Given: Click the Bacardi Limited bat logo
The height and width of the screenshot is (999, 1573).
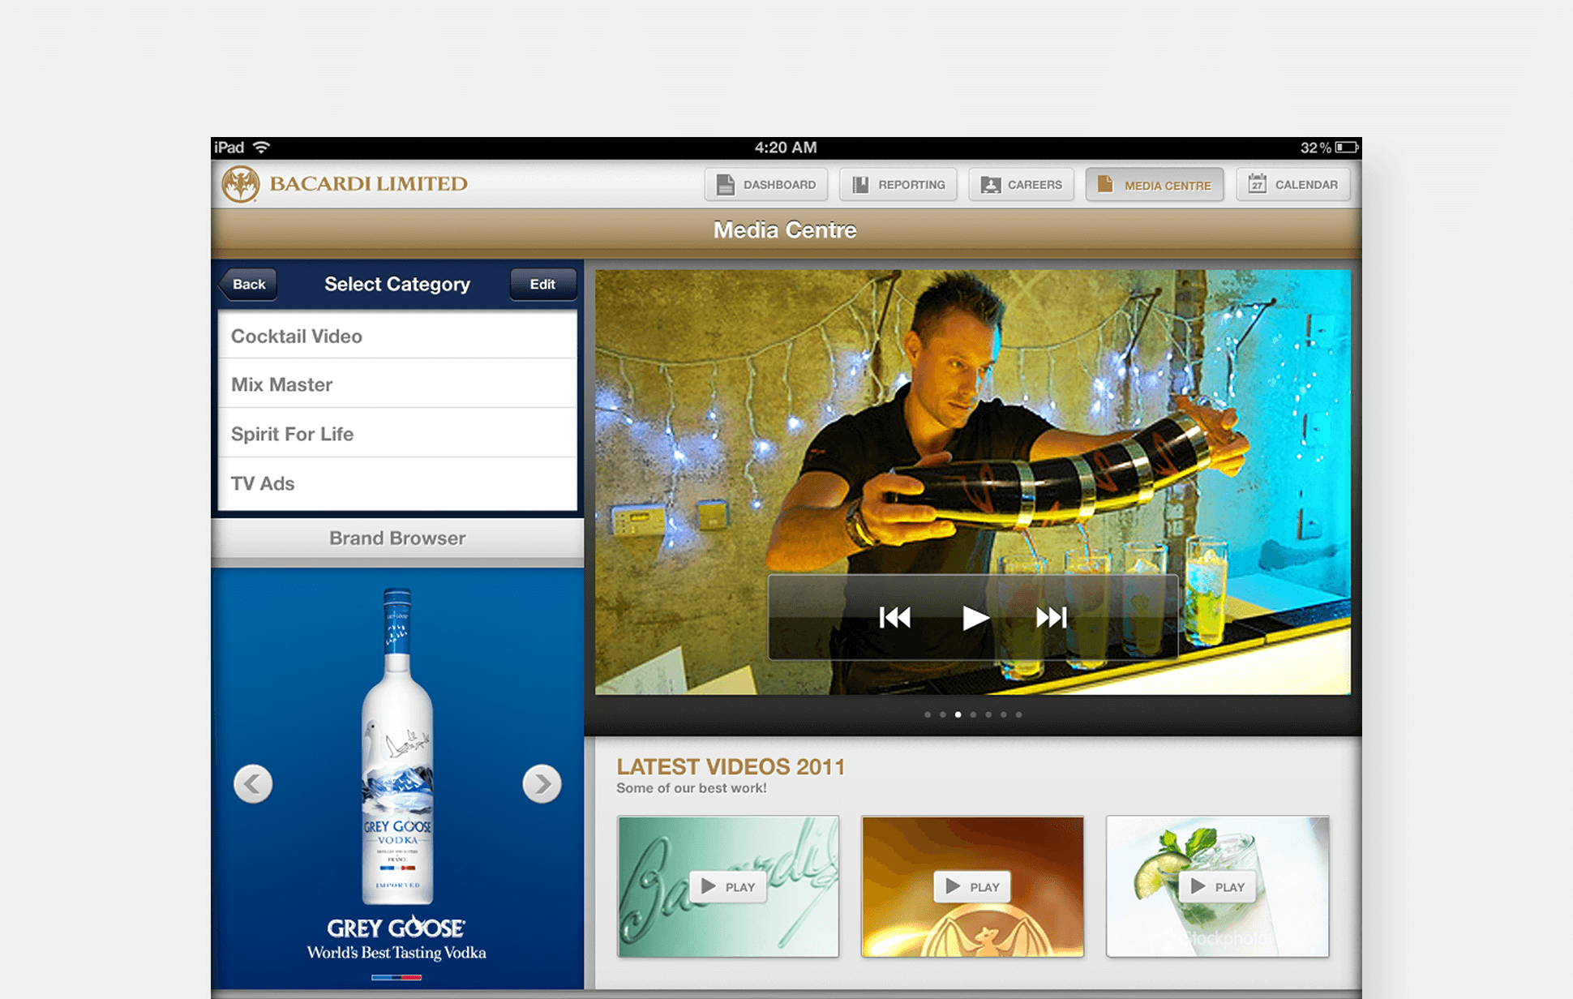Looking at the screenshot, I should pyautogui.click(x=242, y=182).
